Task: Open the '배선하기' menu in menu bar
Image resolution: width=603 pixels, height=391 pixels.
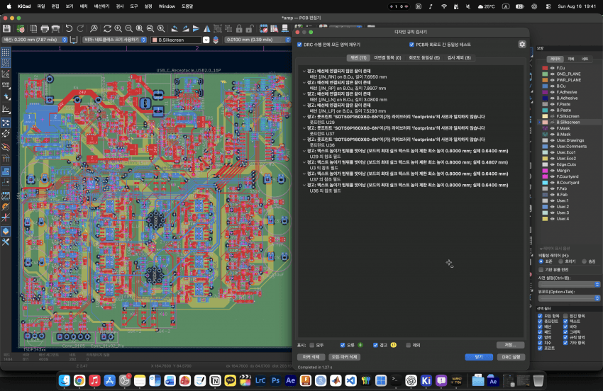Action: coord(102,6)
